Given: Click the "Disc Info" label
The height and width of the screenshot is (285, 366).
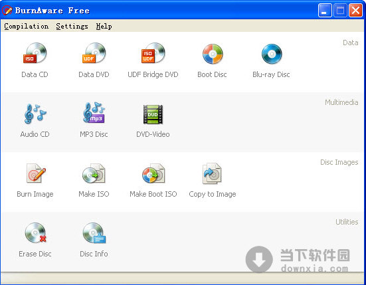Looking at the screenshot, I should coord(94,254).
